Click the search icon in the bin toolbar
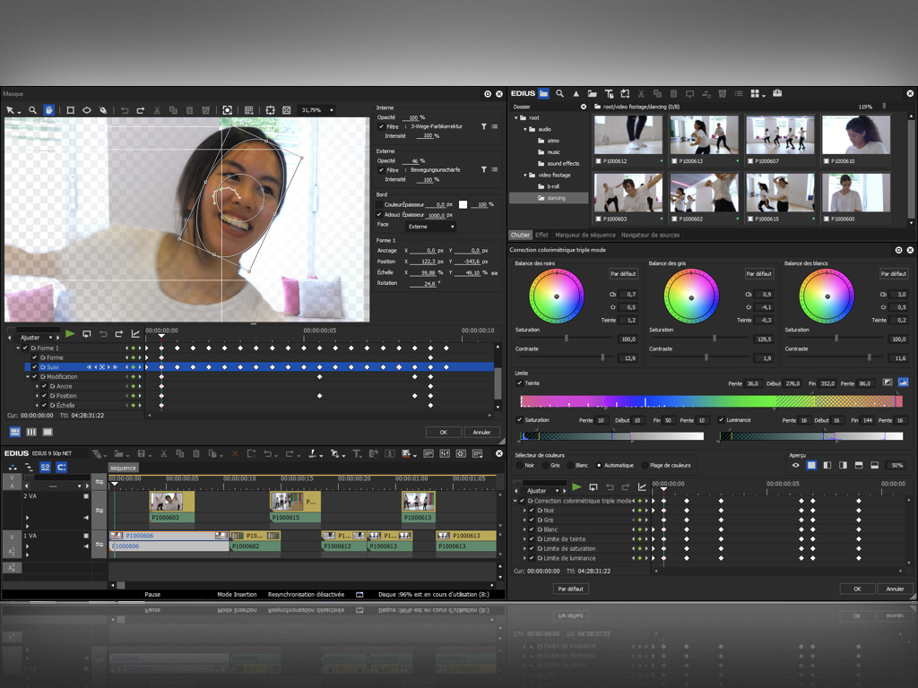Image resolution: width=918 pixels, height=688 pixels. click(559, 93)
